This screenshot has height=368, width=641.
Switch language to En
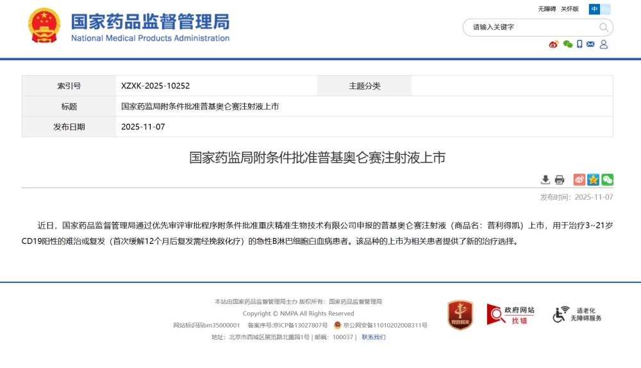(x=606, y=9)
